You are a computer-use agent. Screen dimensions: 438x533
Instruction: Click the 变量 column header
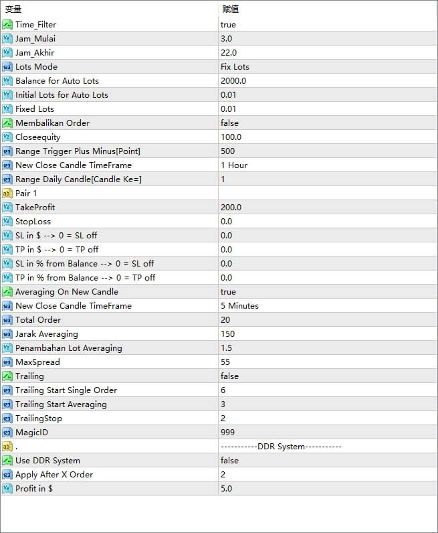click(x=13, y=9)
